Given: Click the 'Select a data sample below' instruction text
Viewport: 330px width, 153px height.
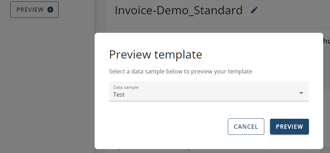Looking at the screenshot, I should 180,71.
